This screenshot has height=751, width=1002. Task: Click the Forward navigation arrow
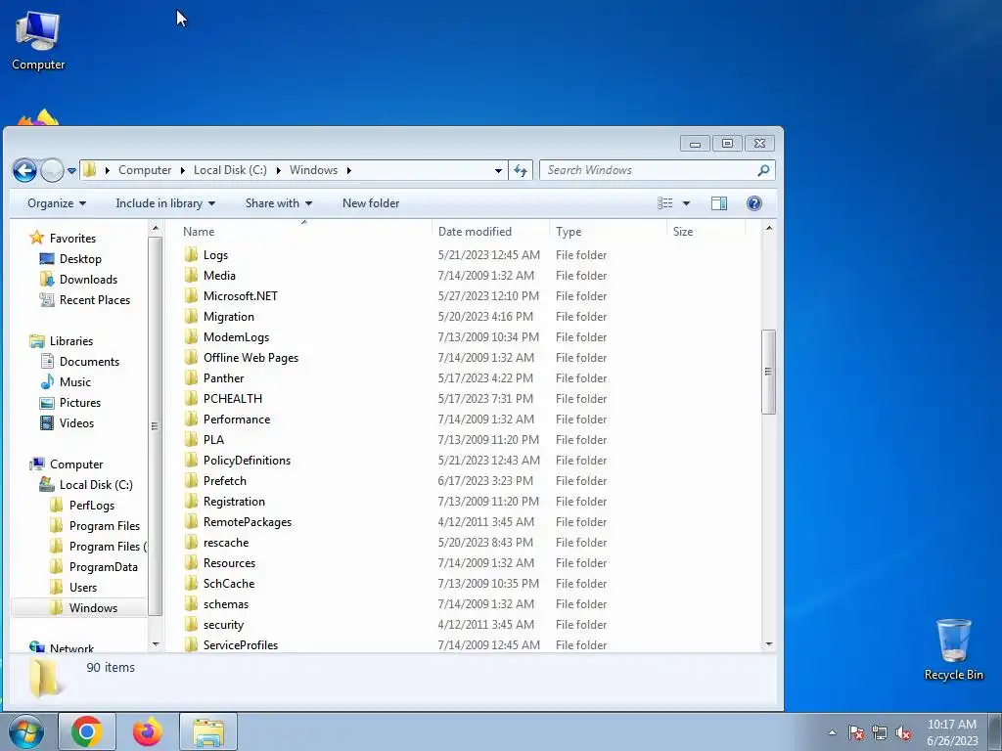[x=52, y=170]
